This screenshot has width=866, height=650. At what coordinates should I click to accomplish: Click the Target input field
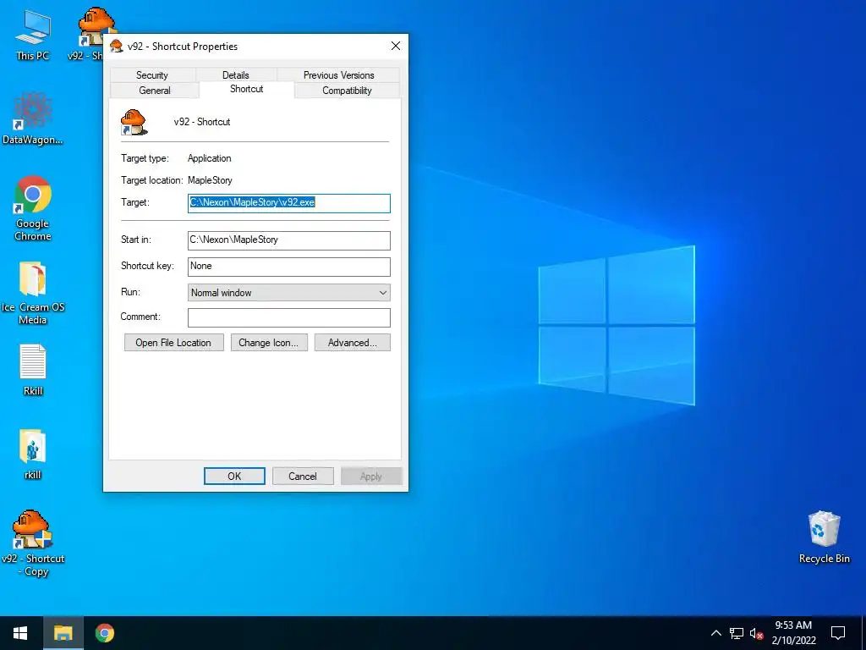[289, 203]
